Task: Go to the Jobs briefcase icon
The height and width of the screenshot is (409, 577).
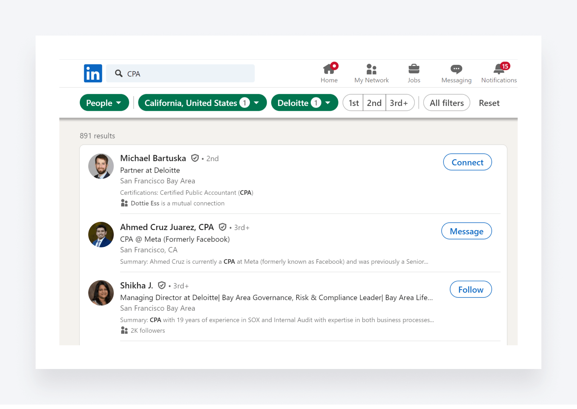Action: pos(414,69)
